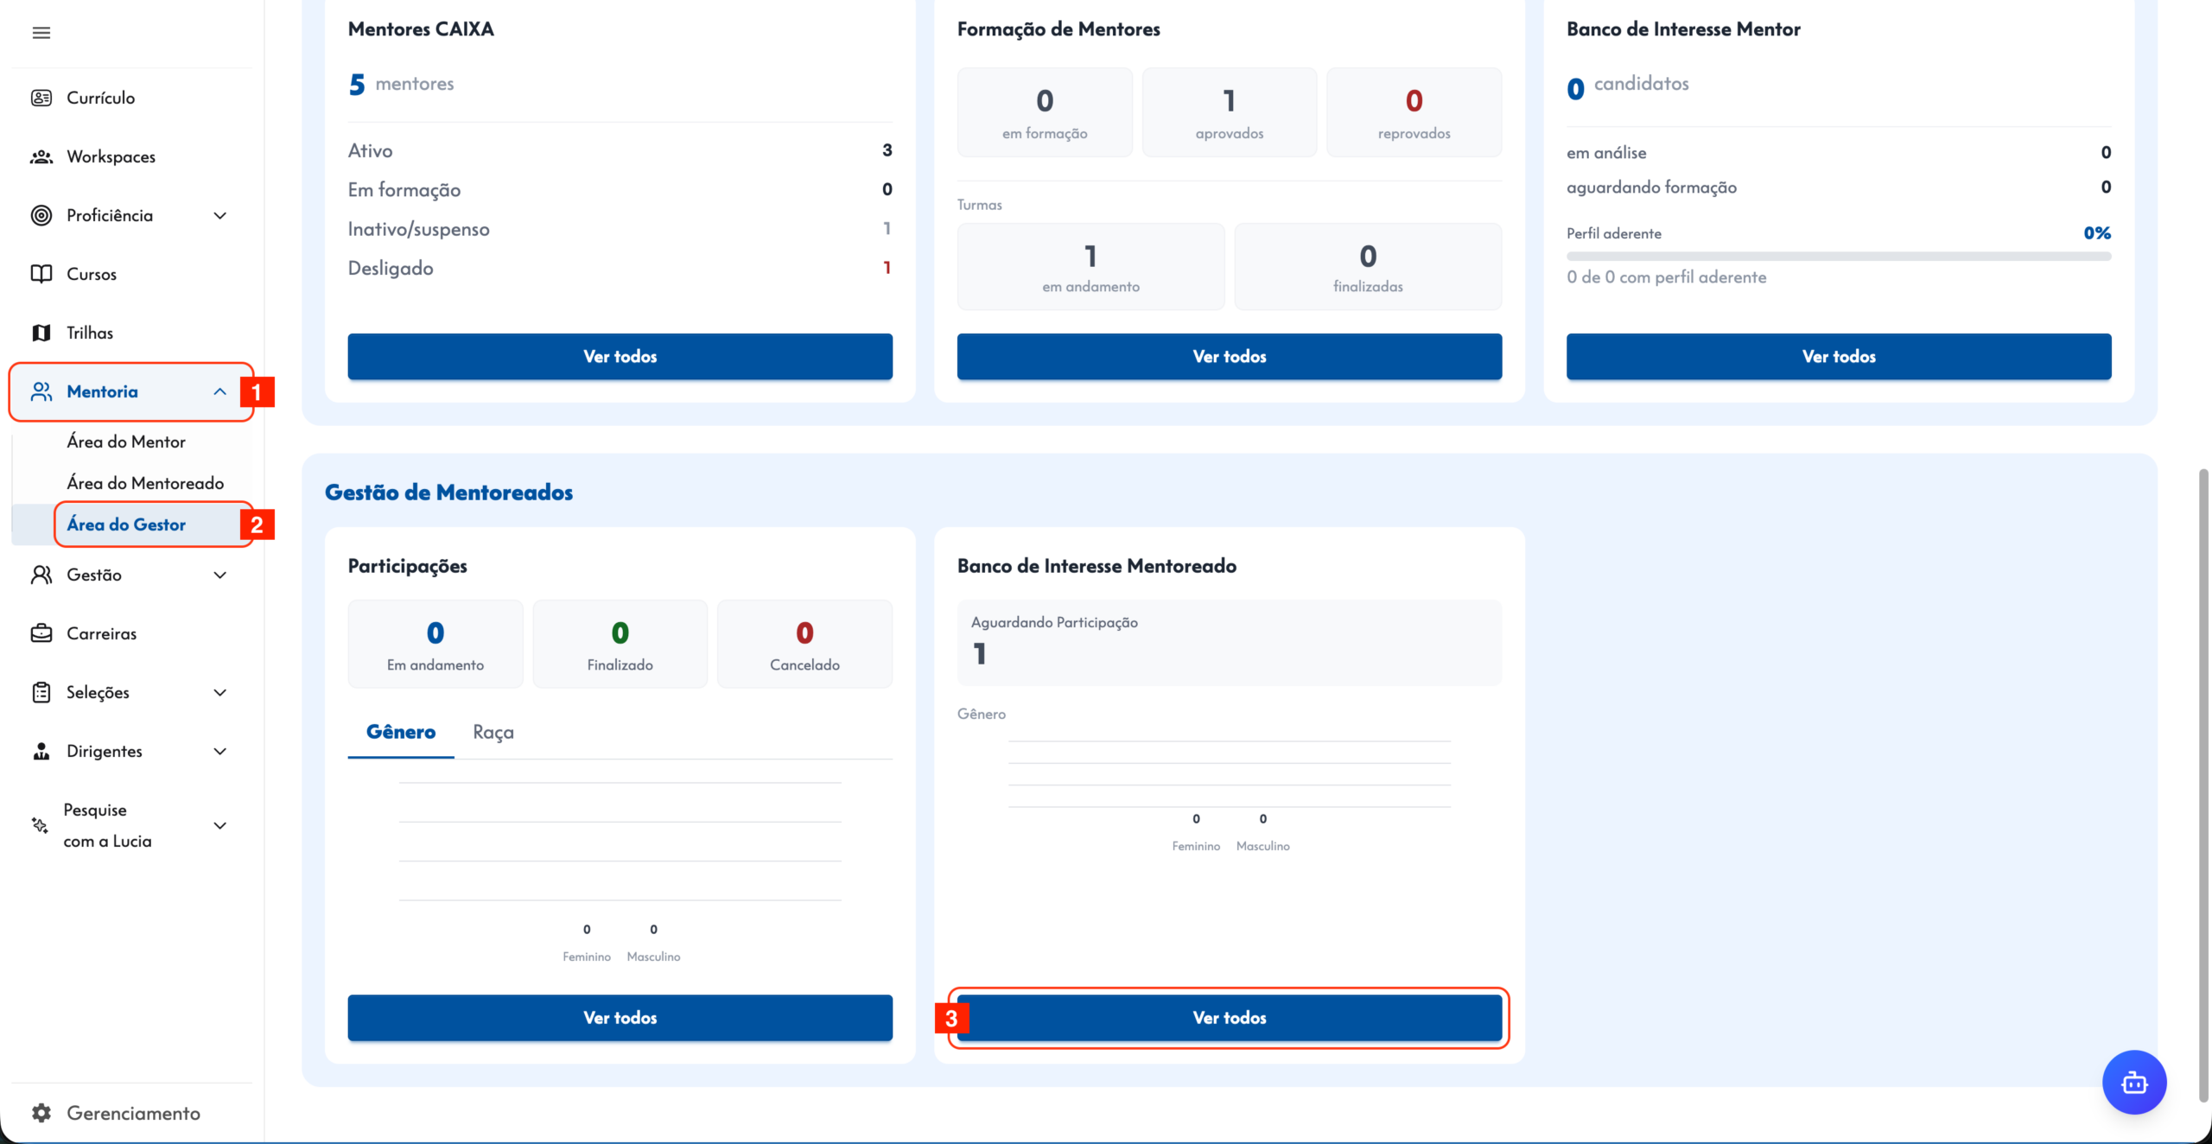Screen dimensions: 2212x1144
Task: Click '0 de 0 com perfil aderente' text
Action: (x=1666, y=277)
